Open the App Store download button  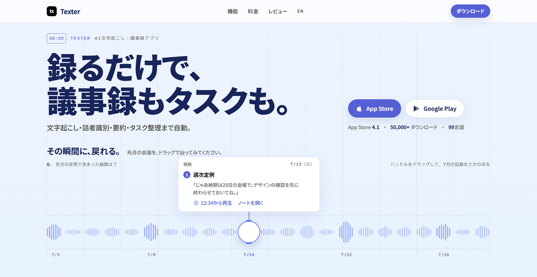[375, 108]
